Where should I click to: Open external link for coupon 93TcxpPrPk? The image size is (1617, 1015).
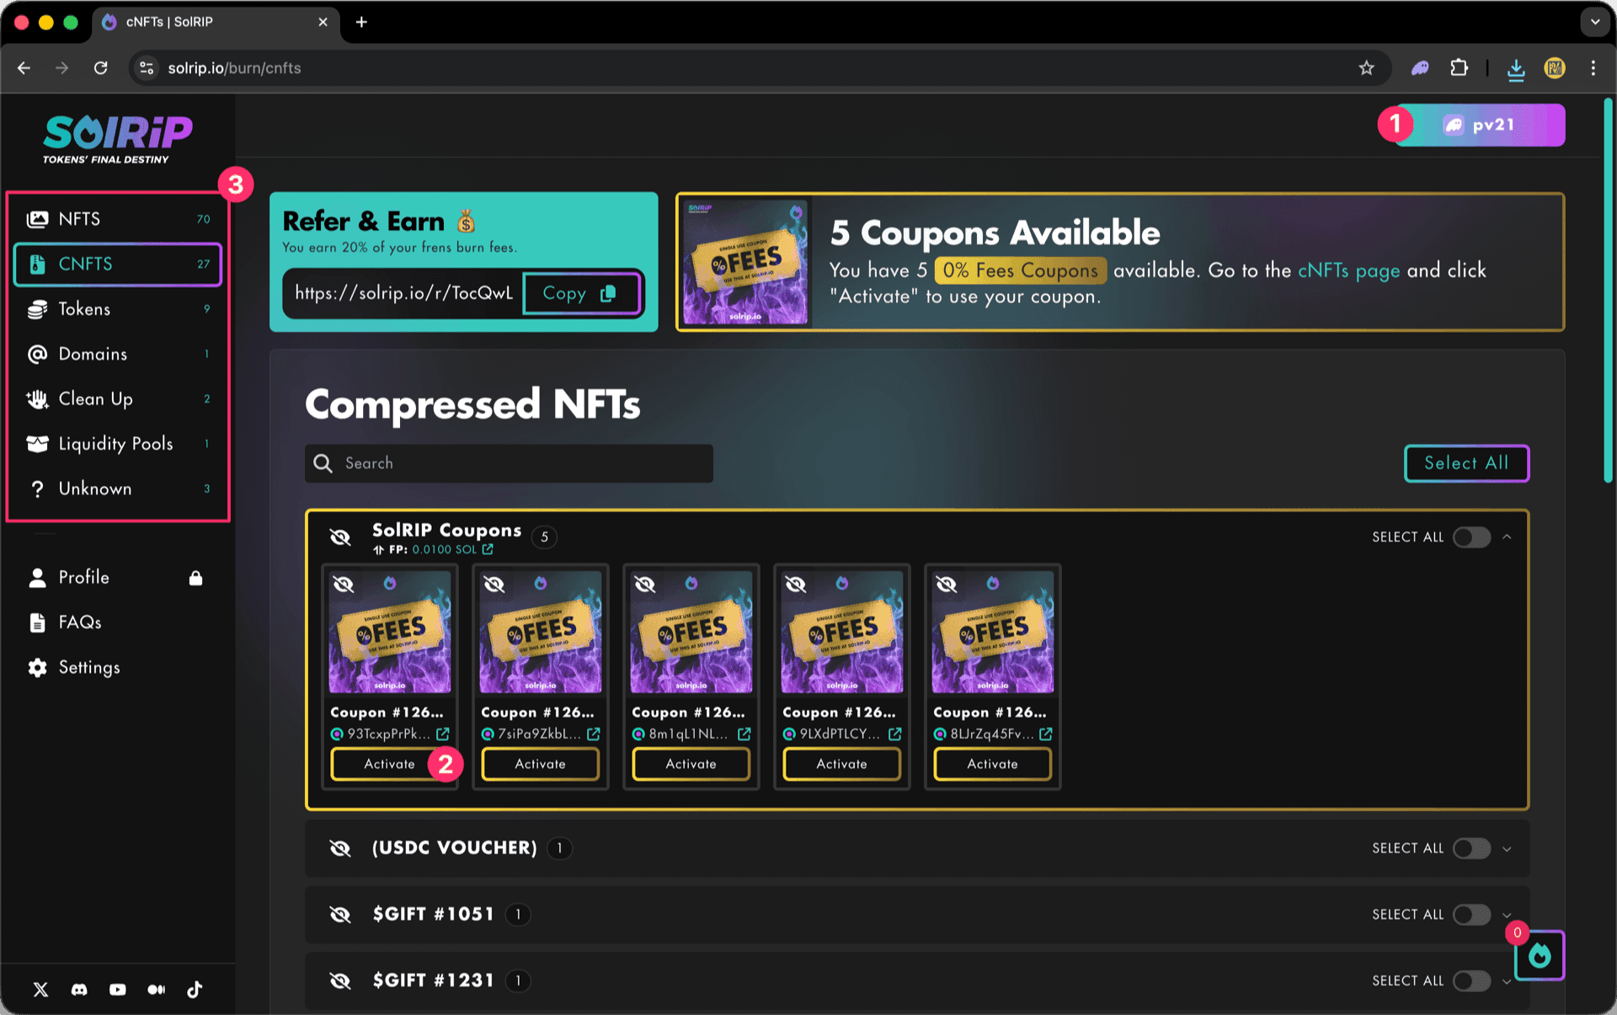tap(443, 734)
